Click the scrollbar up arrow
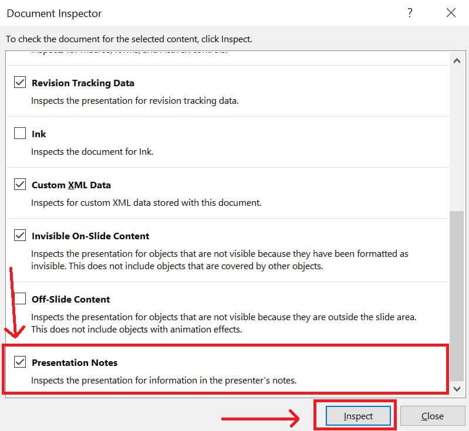The height and width of the screenshot is (431, 469). click(457, 60)
